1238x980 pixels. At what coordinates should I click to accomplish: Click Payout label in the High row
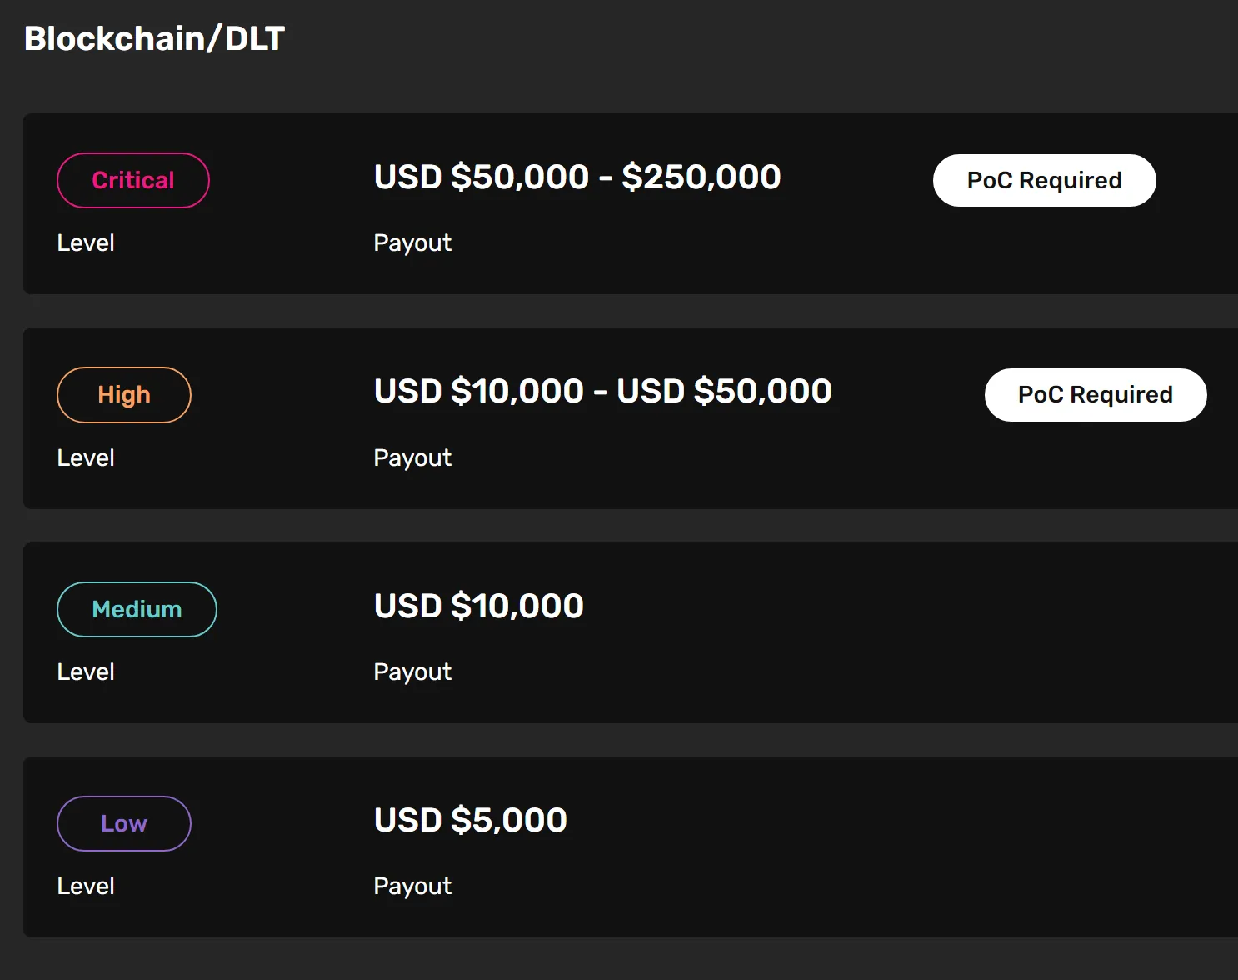[412, 457]
